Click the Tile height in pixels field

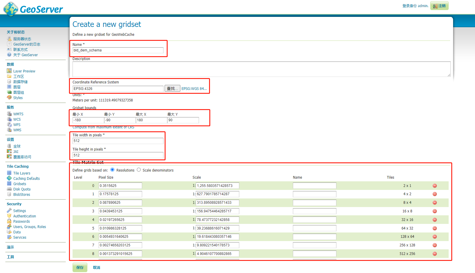point(118,155)
